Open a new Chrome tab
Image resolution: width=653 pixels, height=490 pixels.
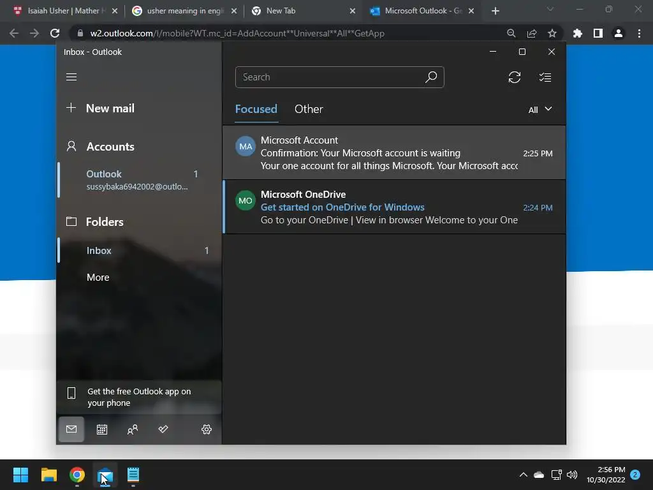[x=495, y=11]
